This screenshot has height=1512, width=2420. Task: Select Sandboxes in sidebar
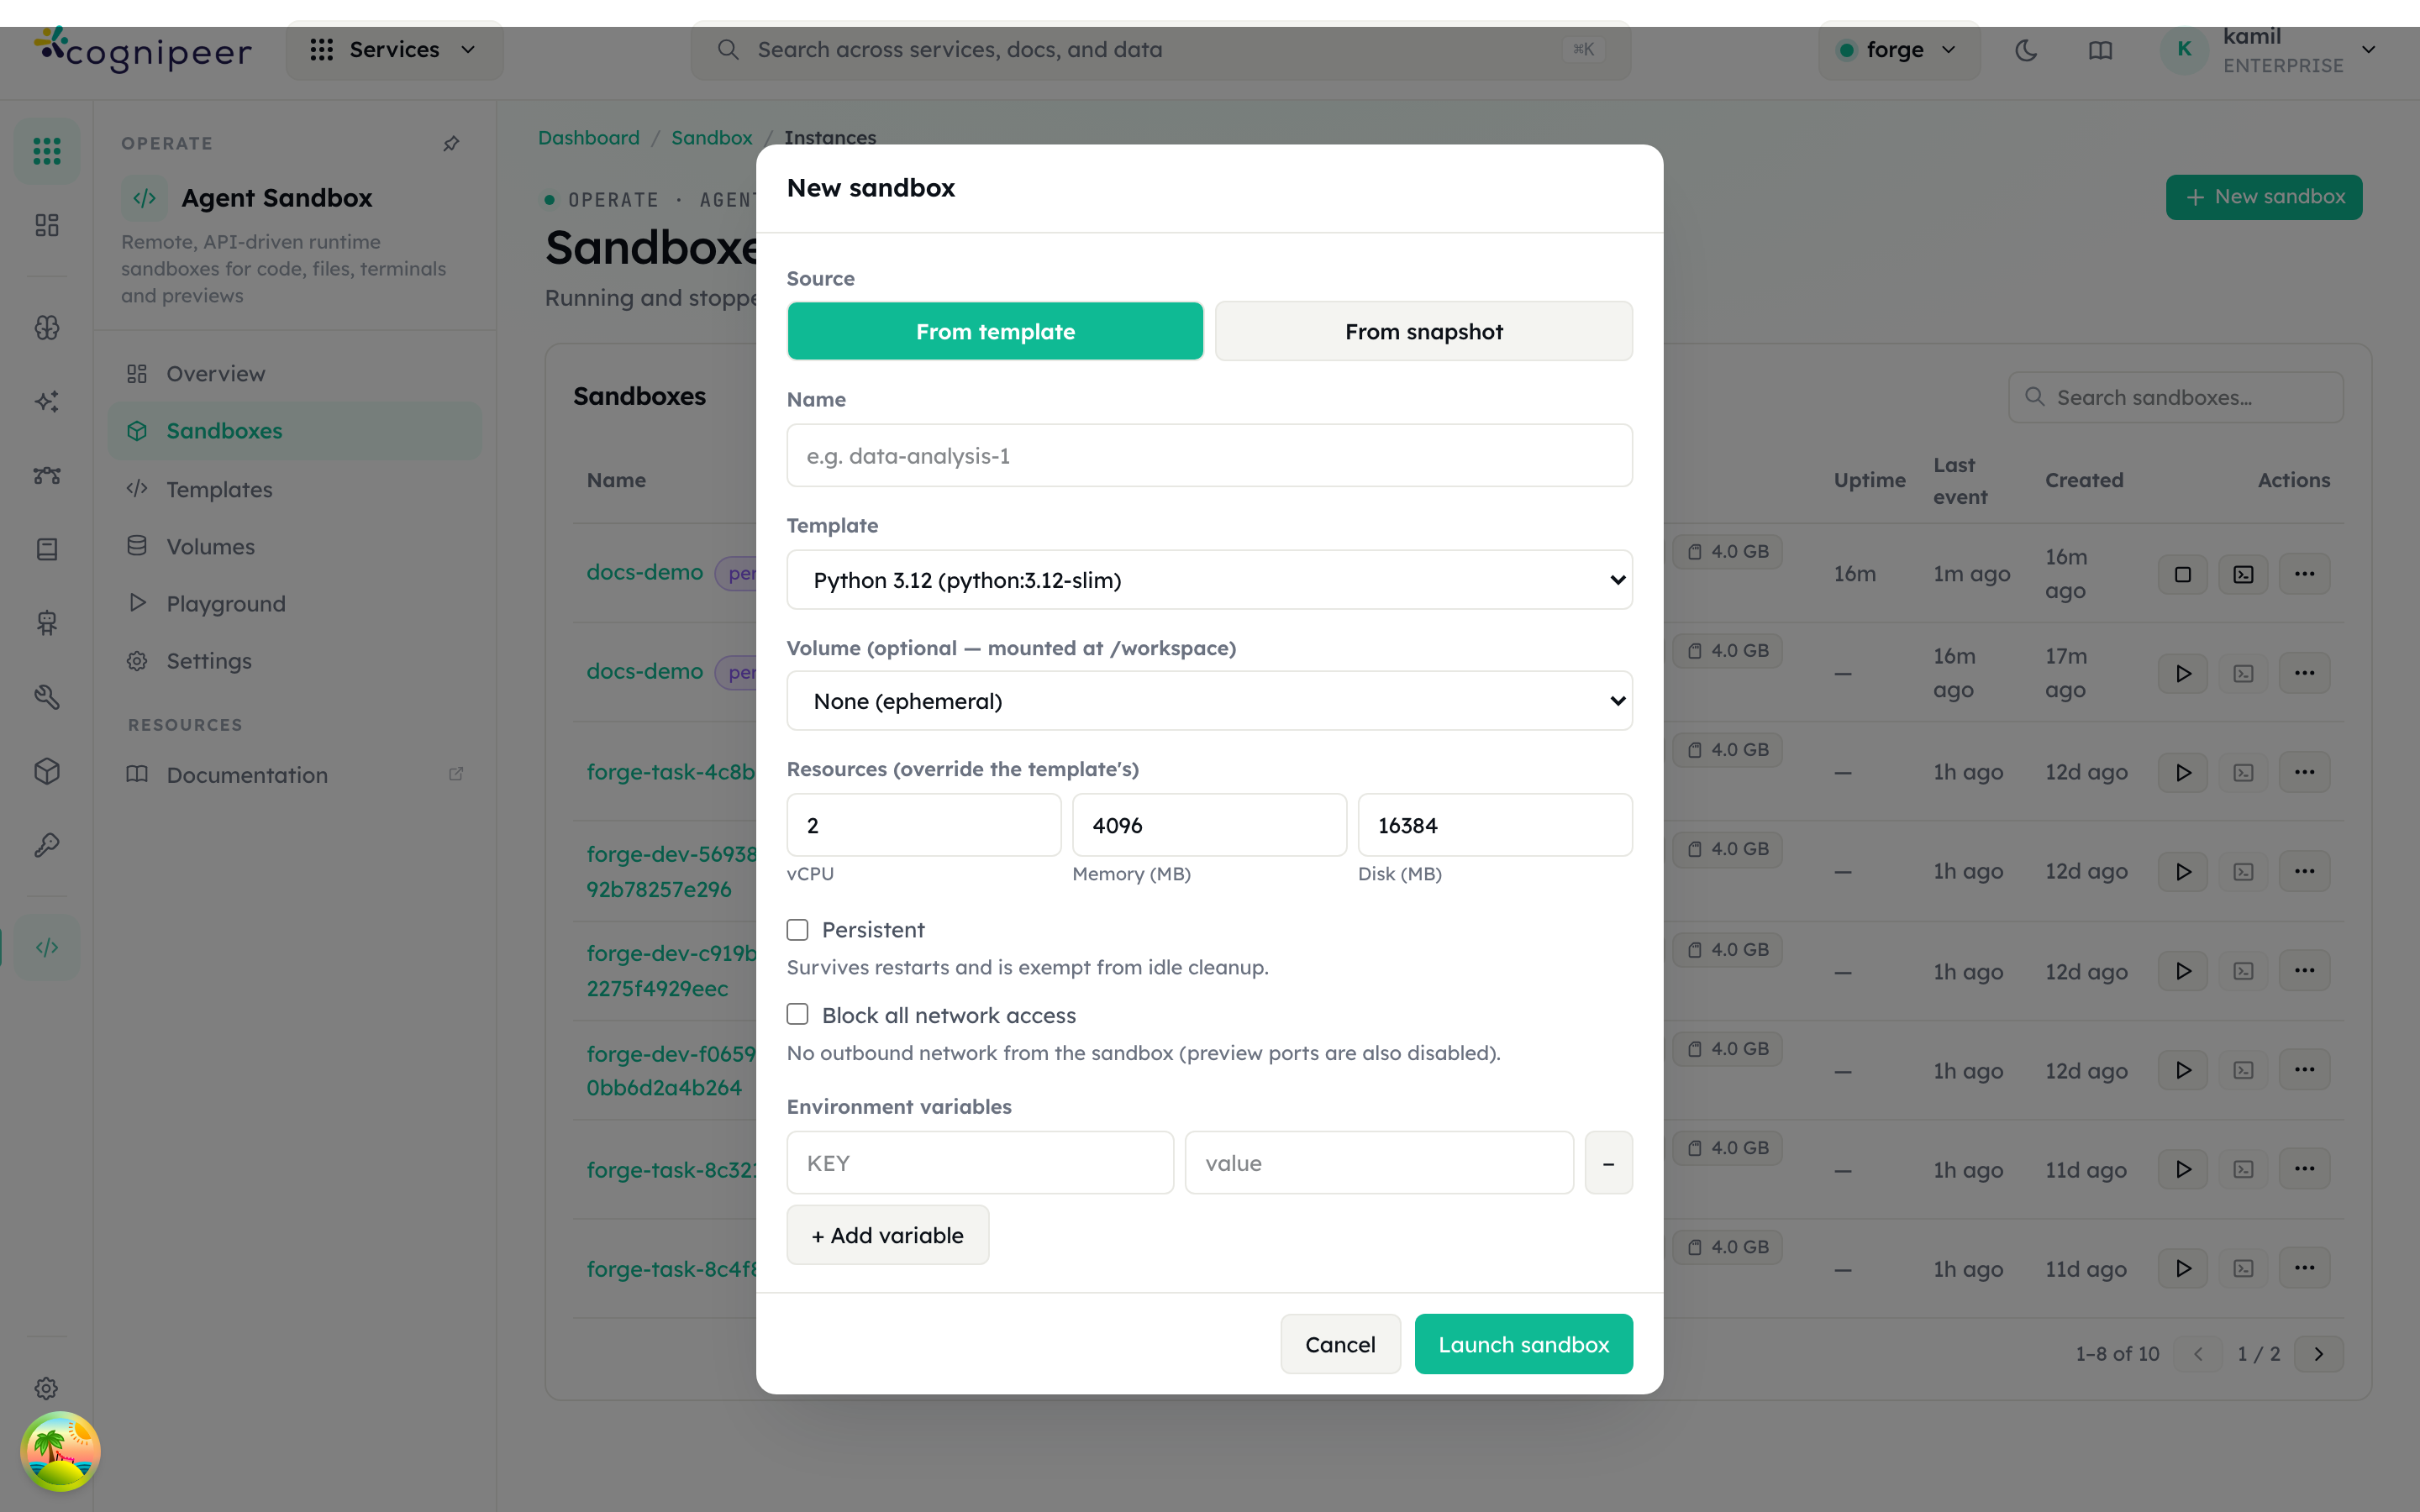point(295,431)
